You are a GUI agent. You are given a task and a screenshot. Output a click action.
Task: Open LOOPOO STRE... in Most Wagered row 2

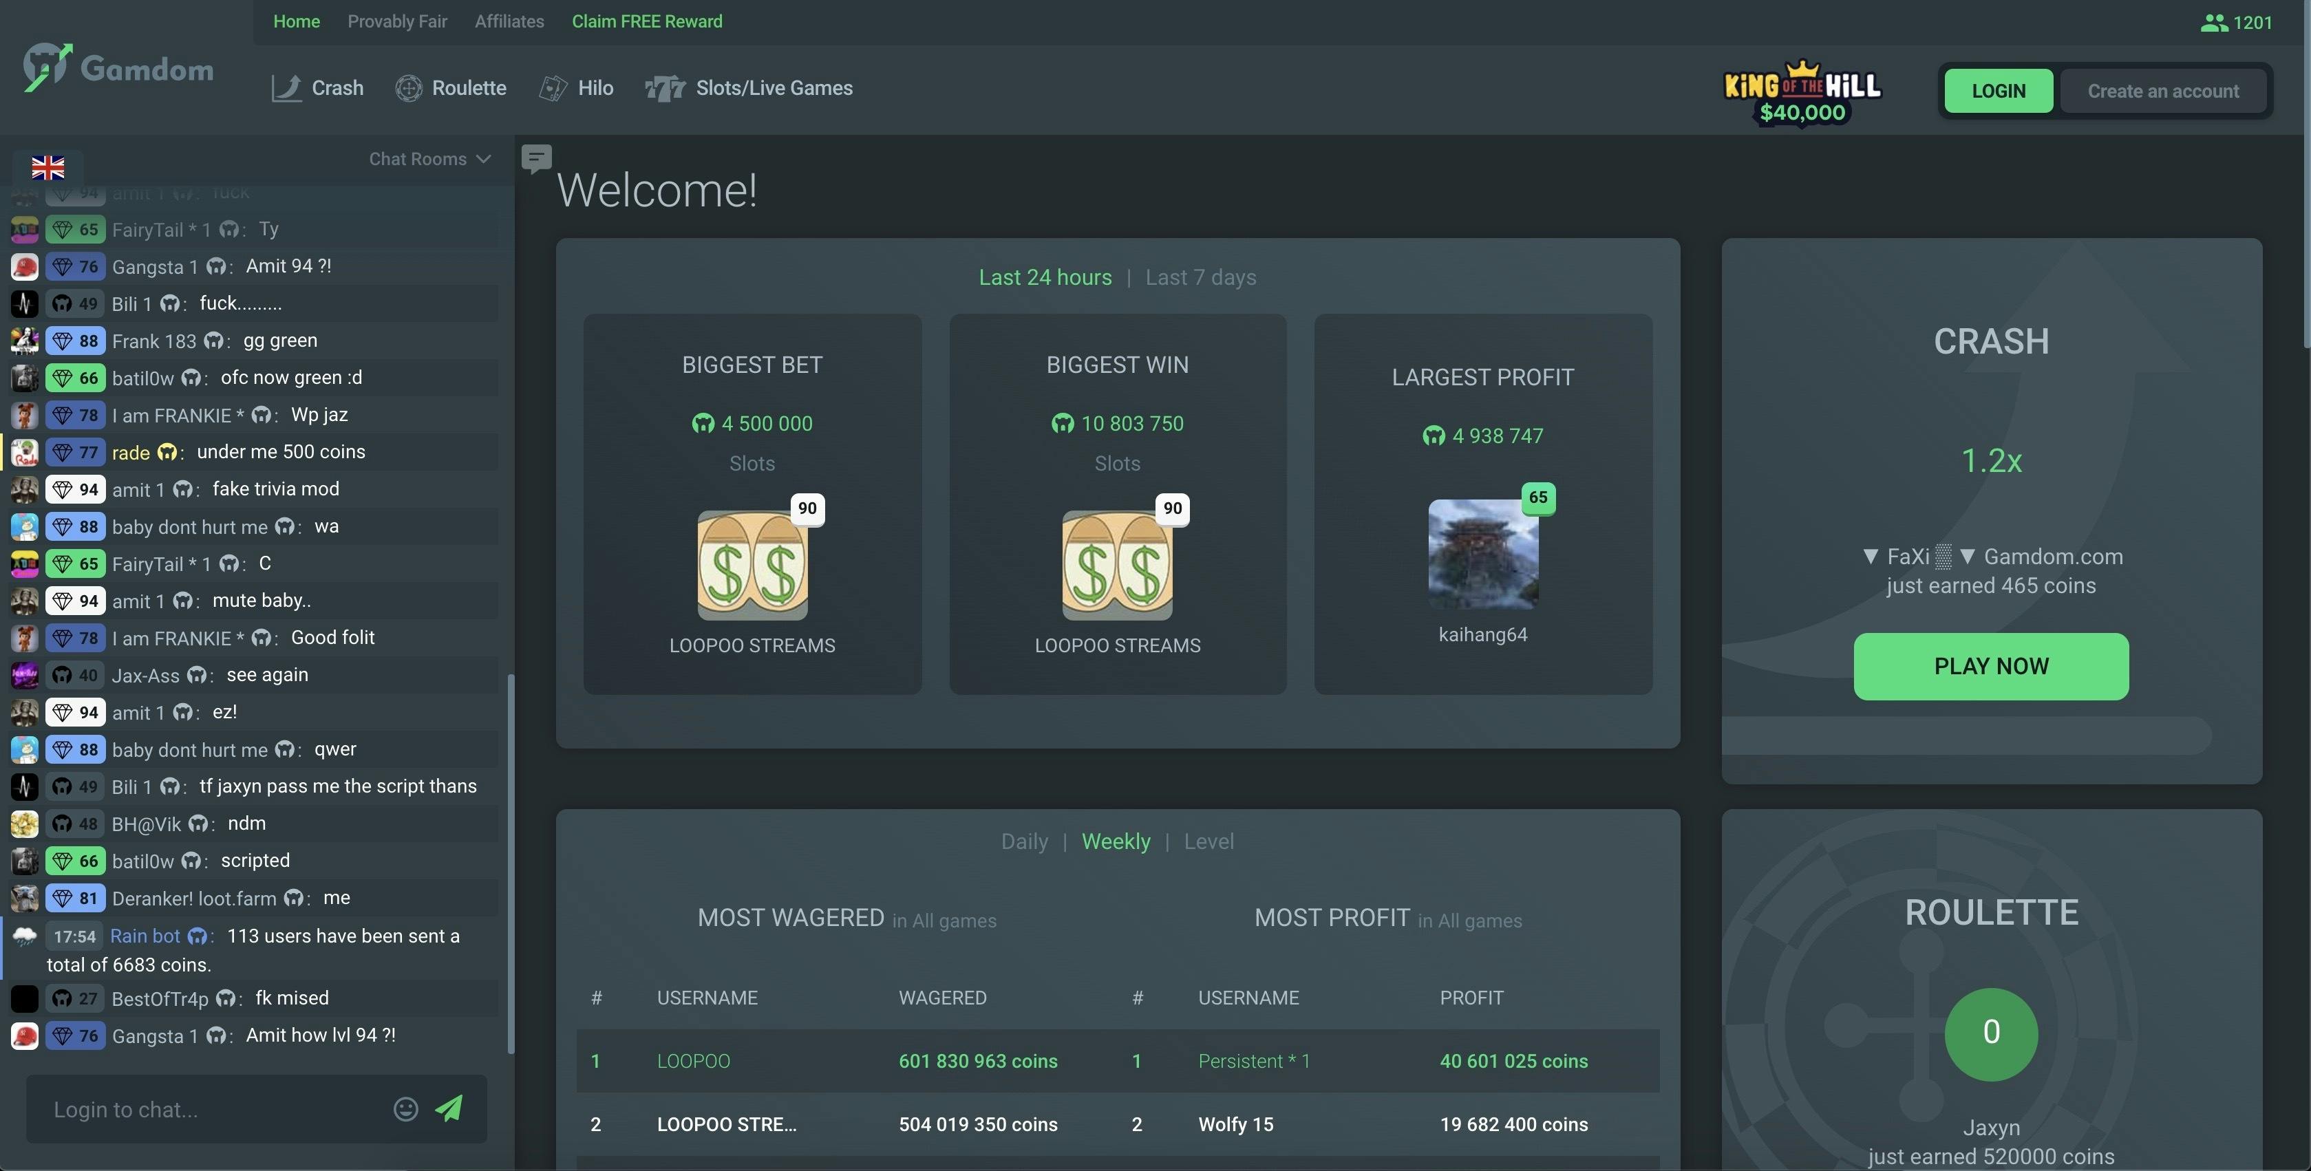(x=727, y=1124)
